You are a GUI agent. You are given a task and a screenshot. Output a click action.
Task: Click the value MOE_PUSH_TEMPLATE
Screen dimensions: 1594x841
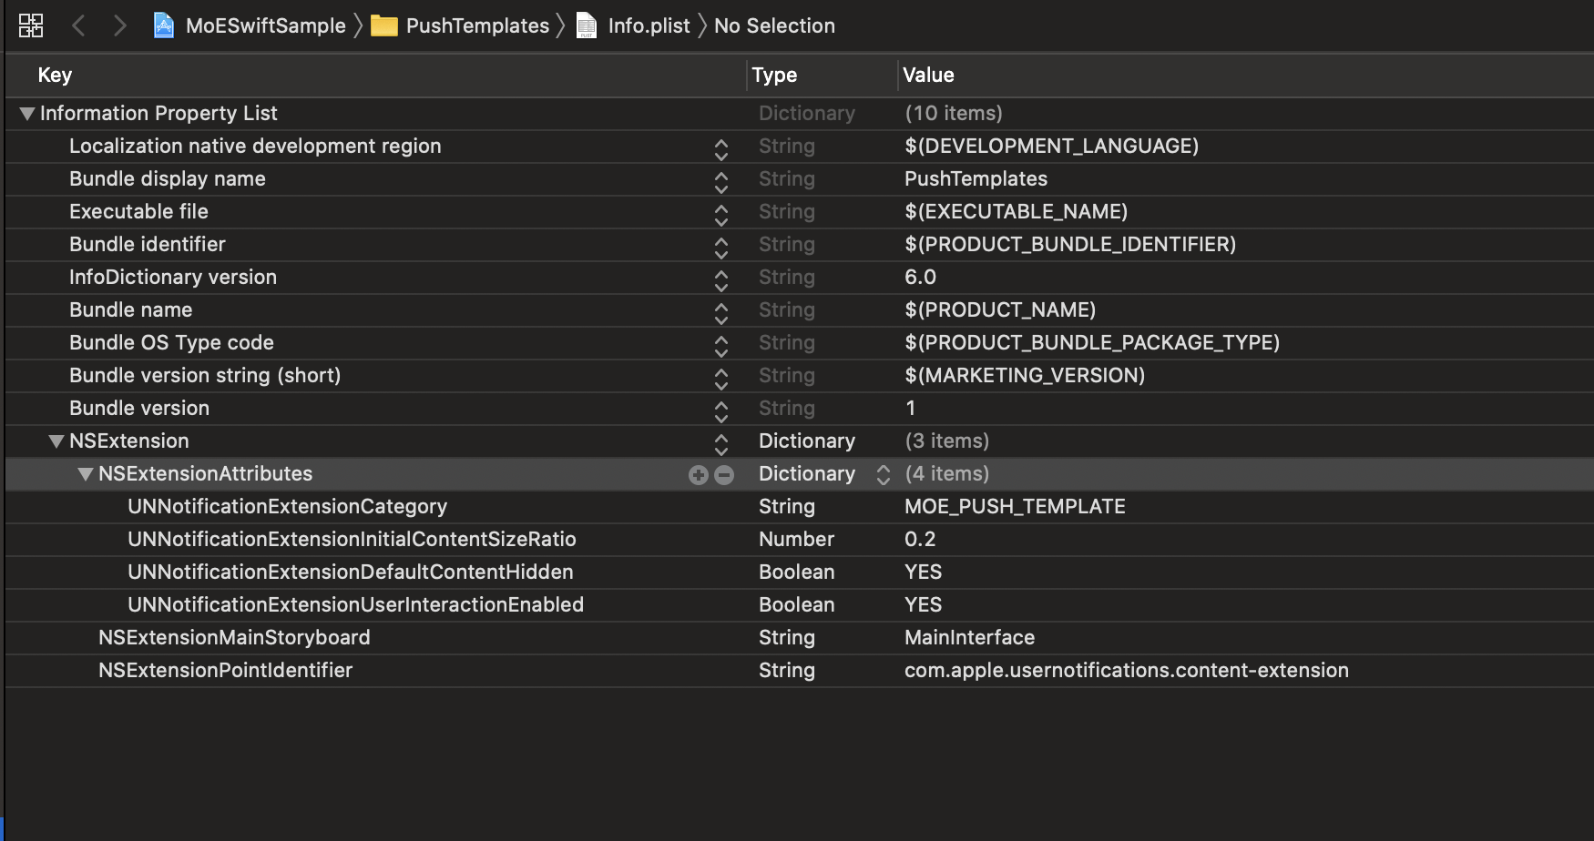coord(1015,507)
